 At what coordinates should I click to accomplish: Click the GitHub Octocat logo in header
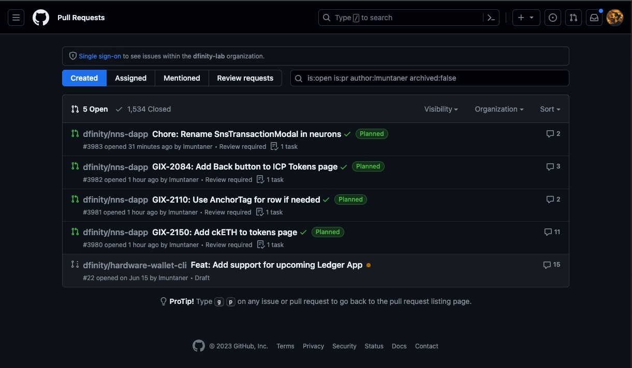(41, 18)
